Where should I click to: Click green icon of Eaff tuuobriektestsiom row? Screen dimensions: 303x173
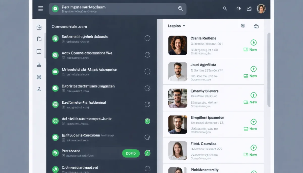pyautogui.click(x=55, y=137)
